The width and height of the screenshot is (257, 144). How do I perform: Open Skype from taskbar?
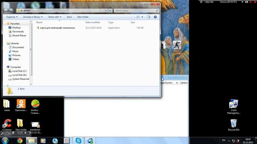(x=78, y=140)
